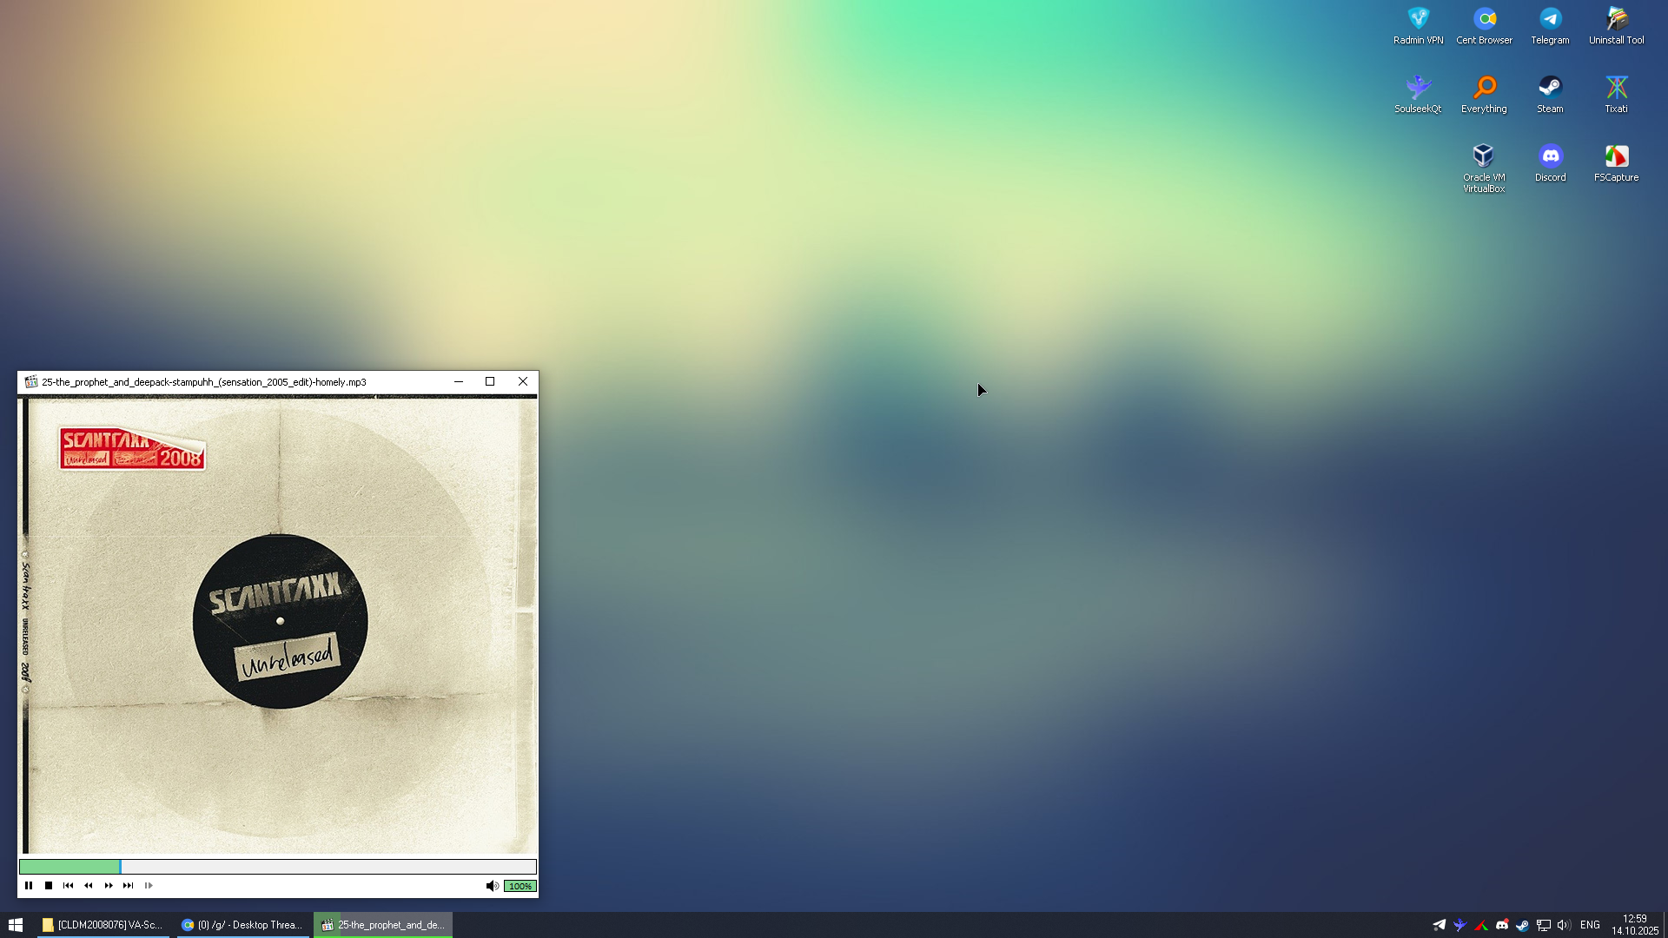Click the 100% volume indicator

520,886
